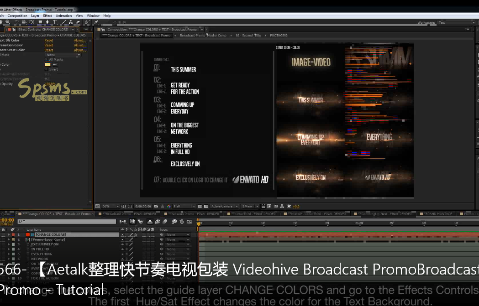
Task: Open About for Zoom Start Color effect
Action: [x=79, y=50]
